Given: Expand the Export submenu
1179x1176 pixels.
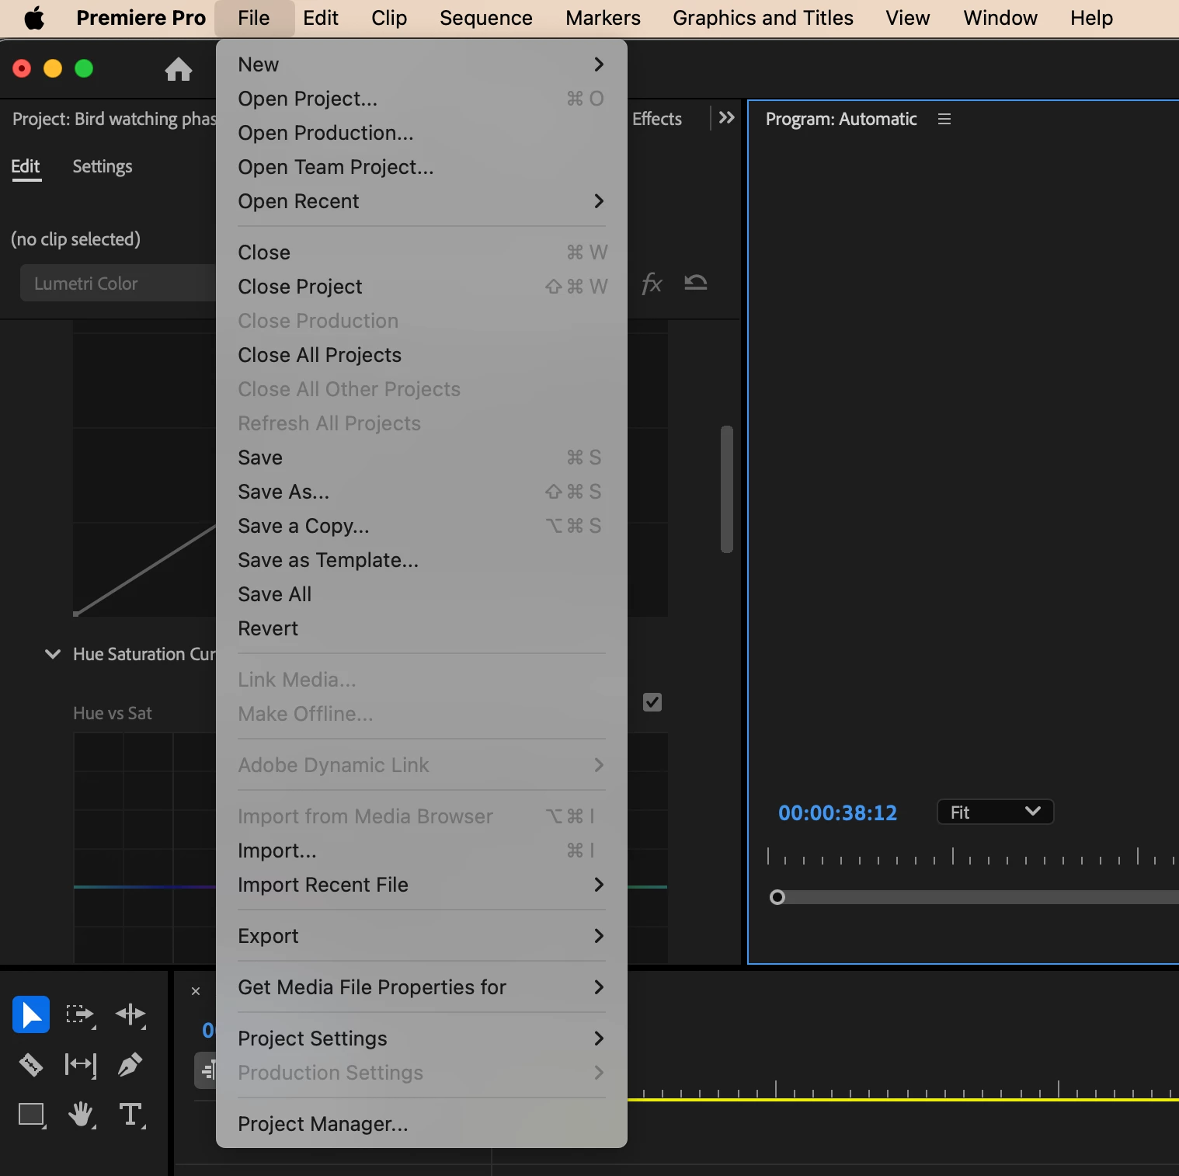Looking at the screenshot, I should (421, 936).
